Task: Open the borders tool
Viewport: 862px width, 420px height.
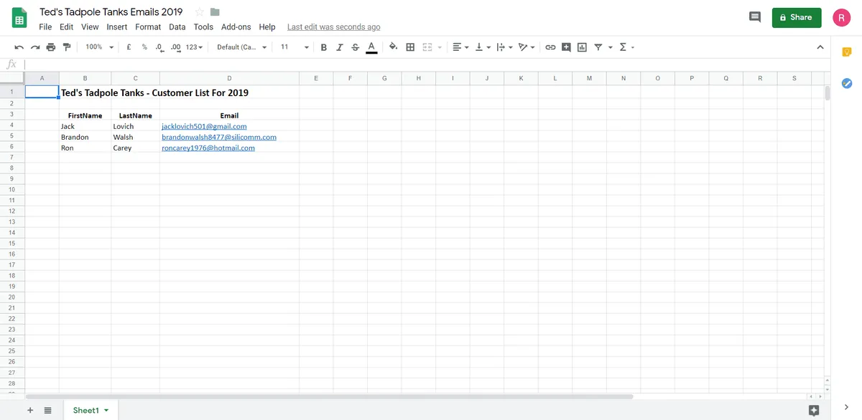Action: click(x=410, y=47)
